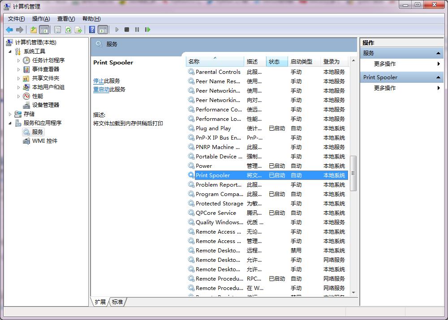This screenshot has height=320, width=448.
Task: Click the services list vertical scrollbar thumb
Action: tap(353, 173)
